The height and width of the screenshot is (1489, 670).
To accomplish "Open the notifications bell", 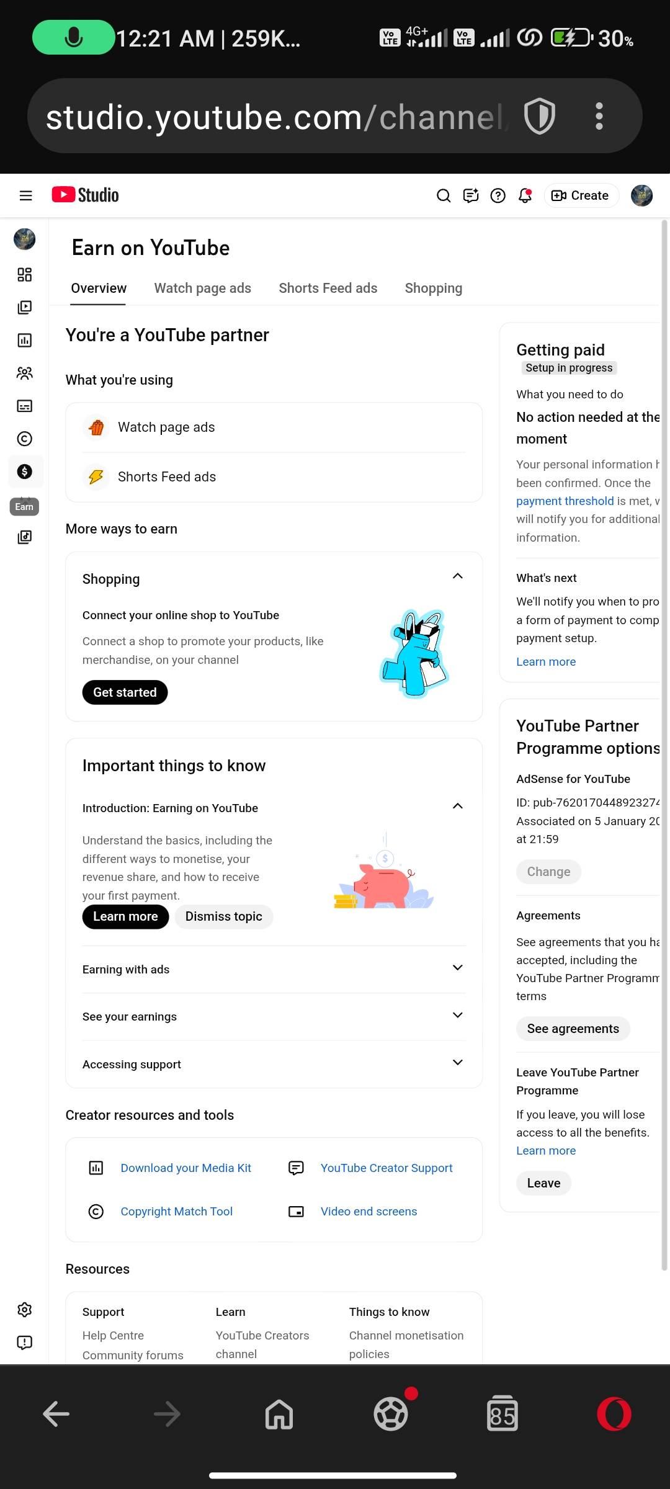I will click(525, 196).
